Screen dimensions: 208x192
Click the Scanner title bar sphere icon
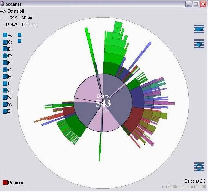[2, 4]
